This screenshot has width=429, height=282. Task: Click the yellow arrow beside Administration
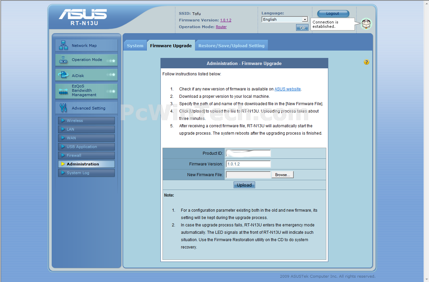tap(63, 164)
